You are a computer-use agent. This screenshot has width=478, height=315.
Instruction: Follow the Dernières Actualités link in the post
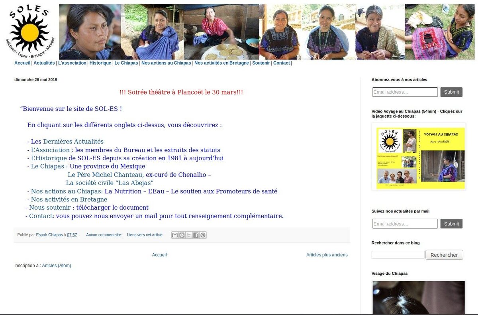[73, 142]
